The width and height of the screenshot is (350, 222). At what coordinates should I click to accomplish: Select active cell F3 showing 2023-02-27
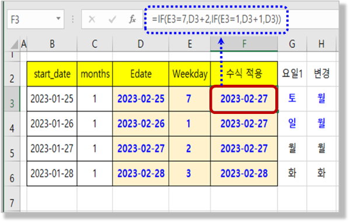tap(244, 99)
